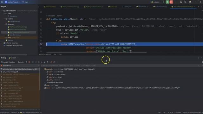Image resolution: width=203 pixels, height=114 pixels.
Task: Expand the Protected Attributes node
Action: click(45, 83)
